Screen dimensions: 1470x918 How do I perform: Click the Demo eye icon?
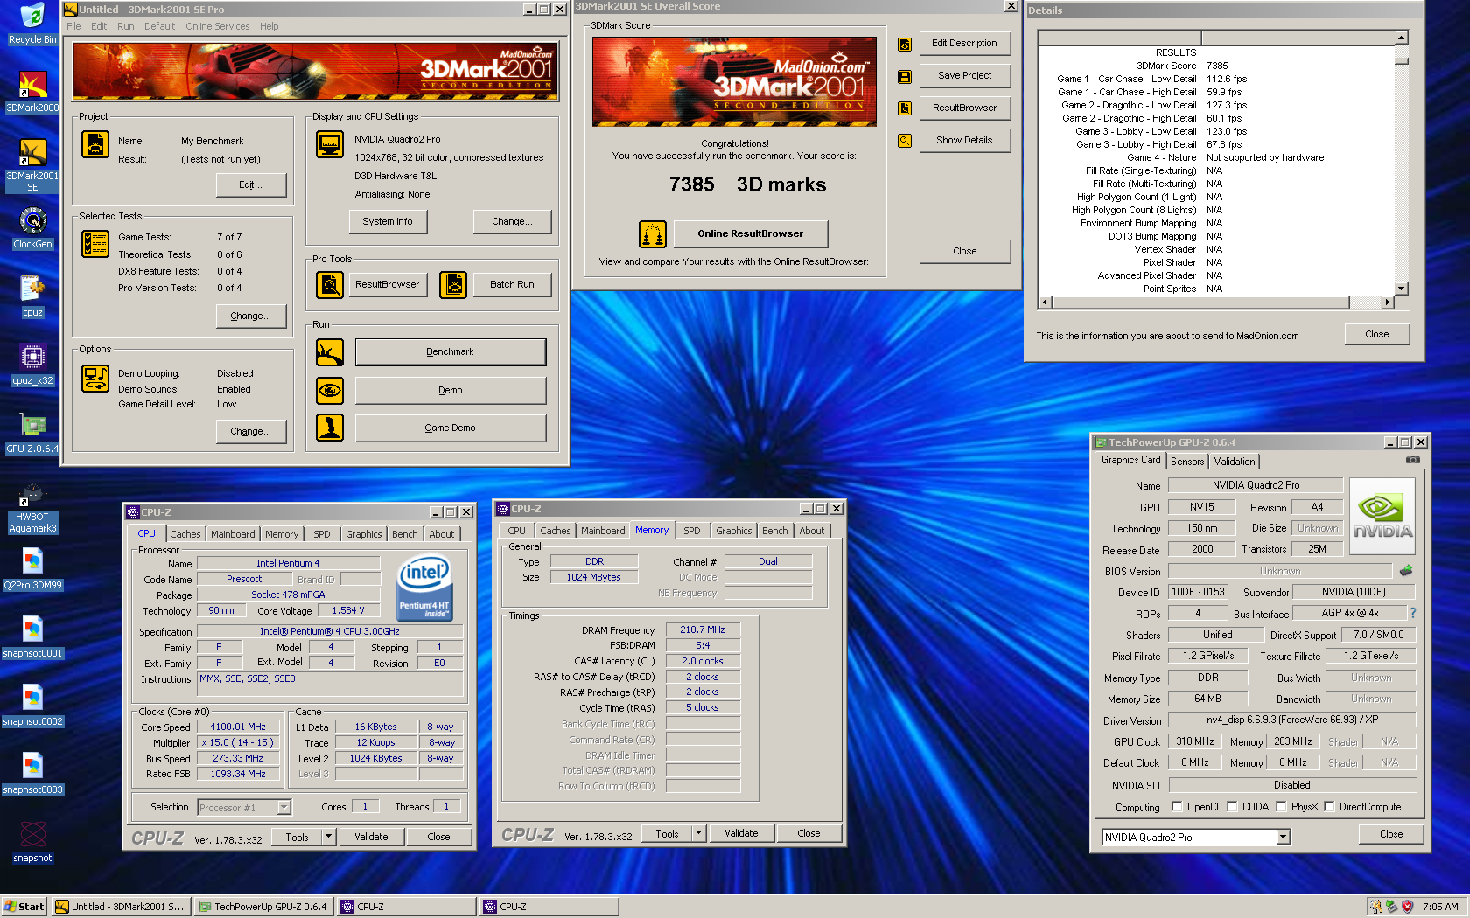tap(330, 390)
